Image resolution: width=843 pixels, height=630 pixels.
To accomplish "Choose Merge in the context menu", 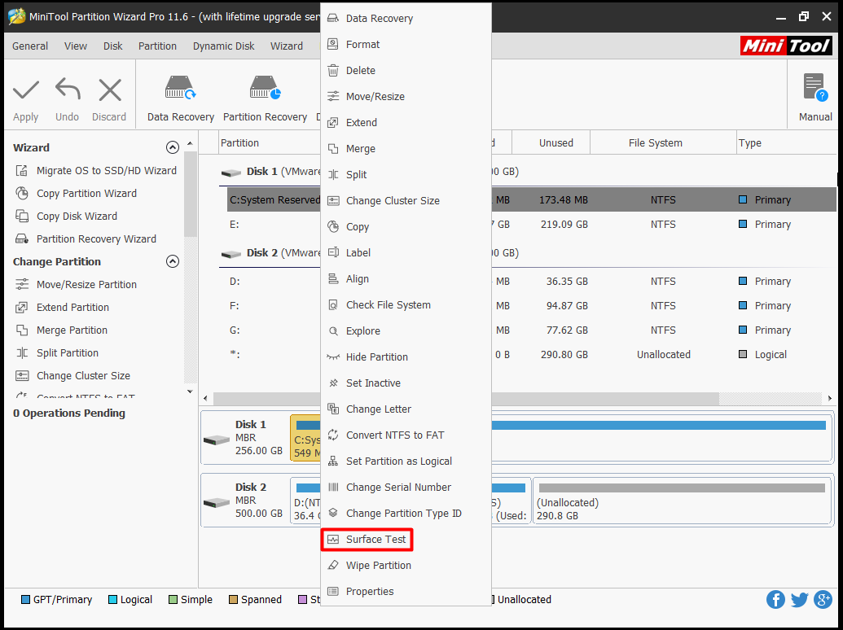I will click(406, 149).
